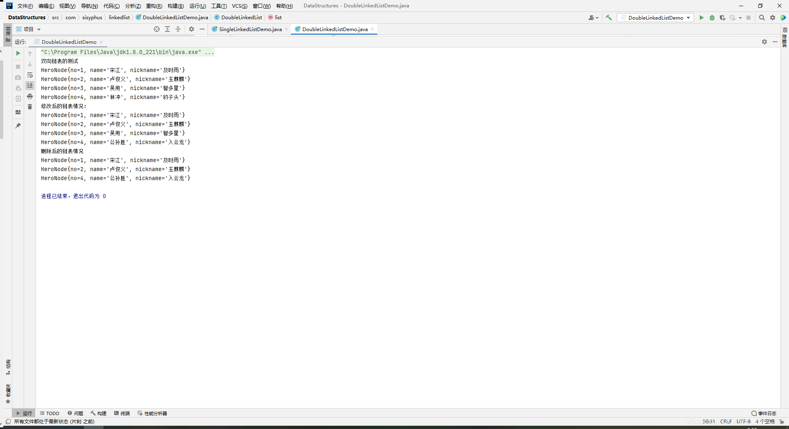The width and height of the screenshot is (789, 429).
Task: Open the VCS(S) menu
Action: point(240,6)
